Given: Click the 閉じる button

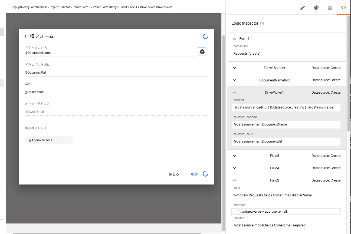Looking at the screenshot, I should [174, 174].
